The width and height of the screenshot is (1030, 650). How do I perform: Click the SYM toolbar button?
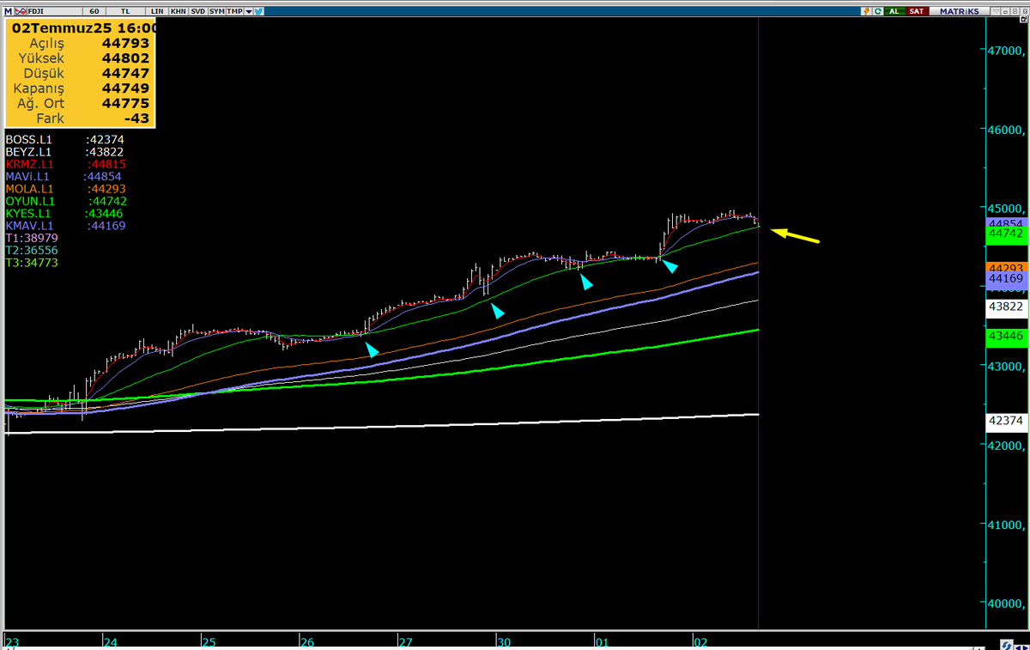point(217,11)
